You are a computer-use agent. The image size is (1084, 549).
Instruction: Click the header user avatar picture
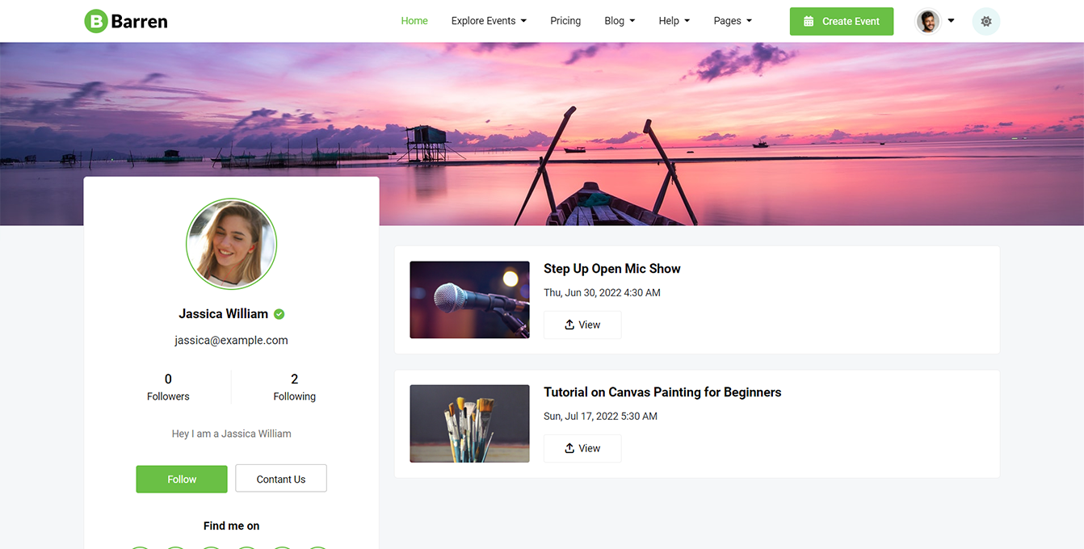(928, 21)
